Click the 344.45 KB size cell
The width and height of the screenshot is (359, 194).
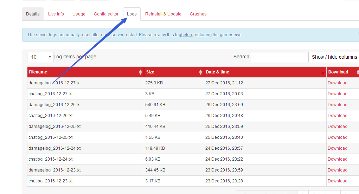pos(174,170)
